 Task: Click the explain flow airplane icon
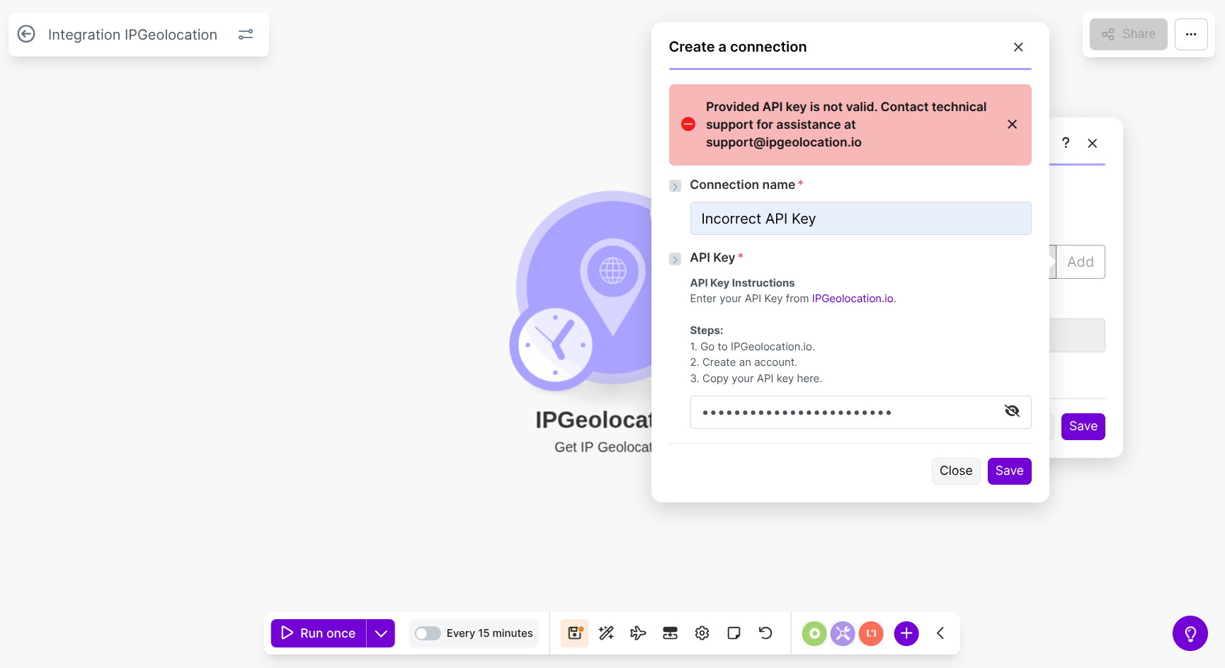click(638, 633)
